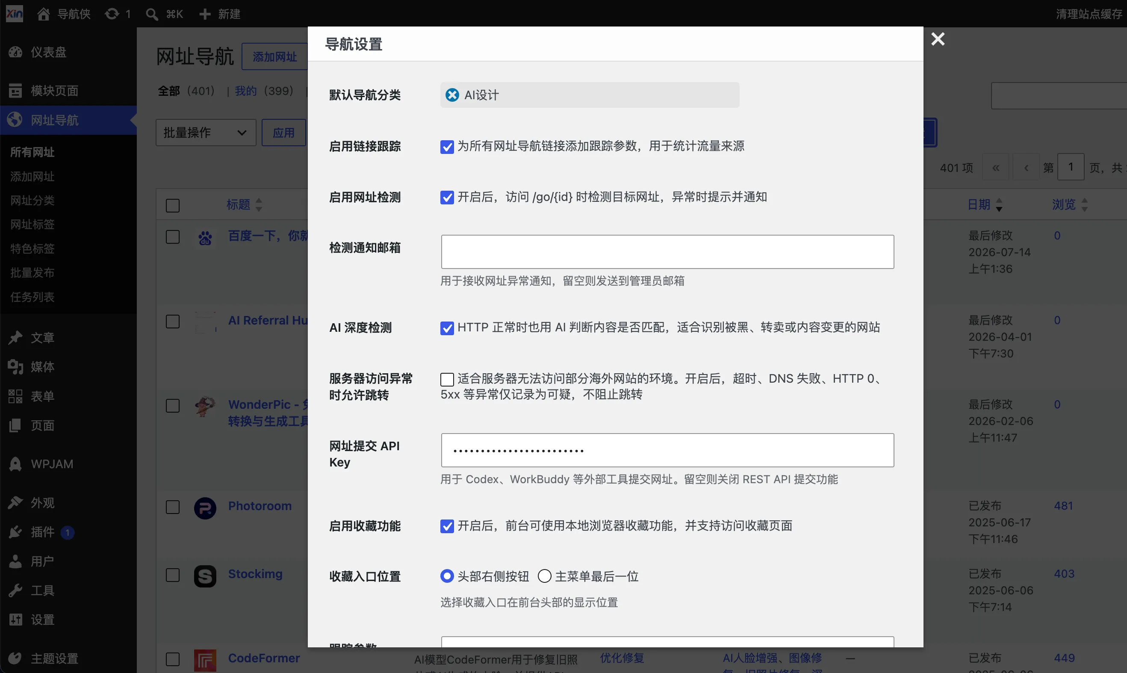Click the 新建 plus icon
This screenshot has height=673, width=1127.
click(x=205, y=14)
